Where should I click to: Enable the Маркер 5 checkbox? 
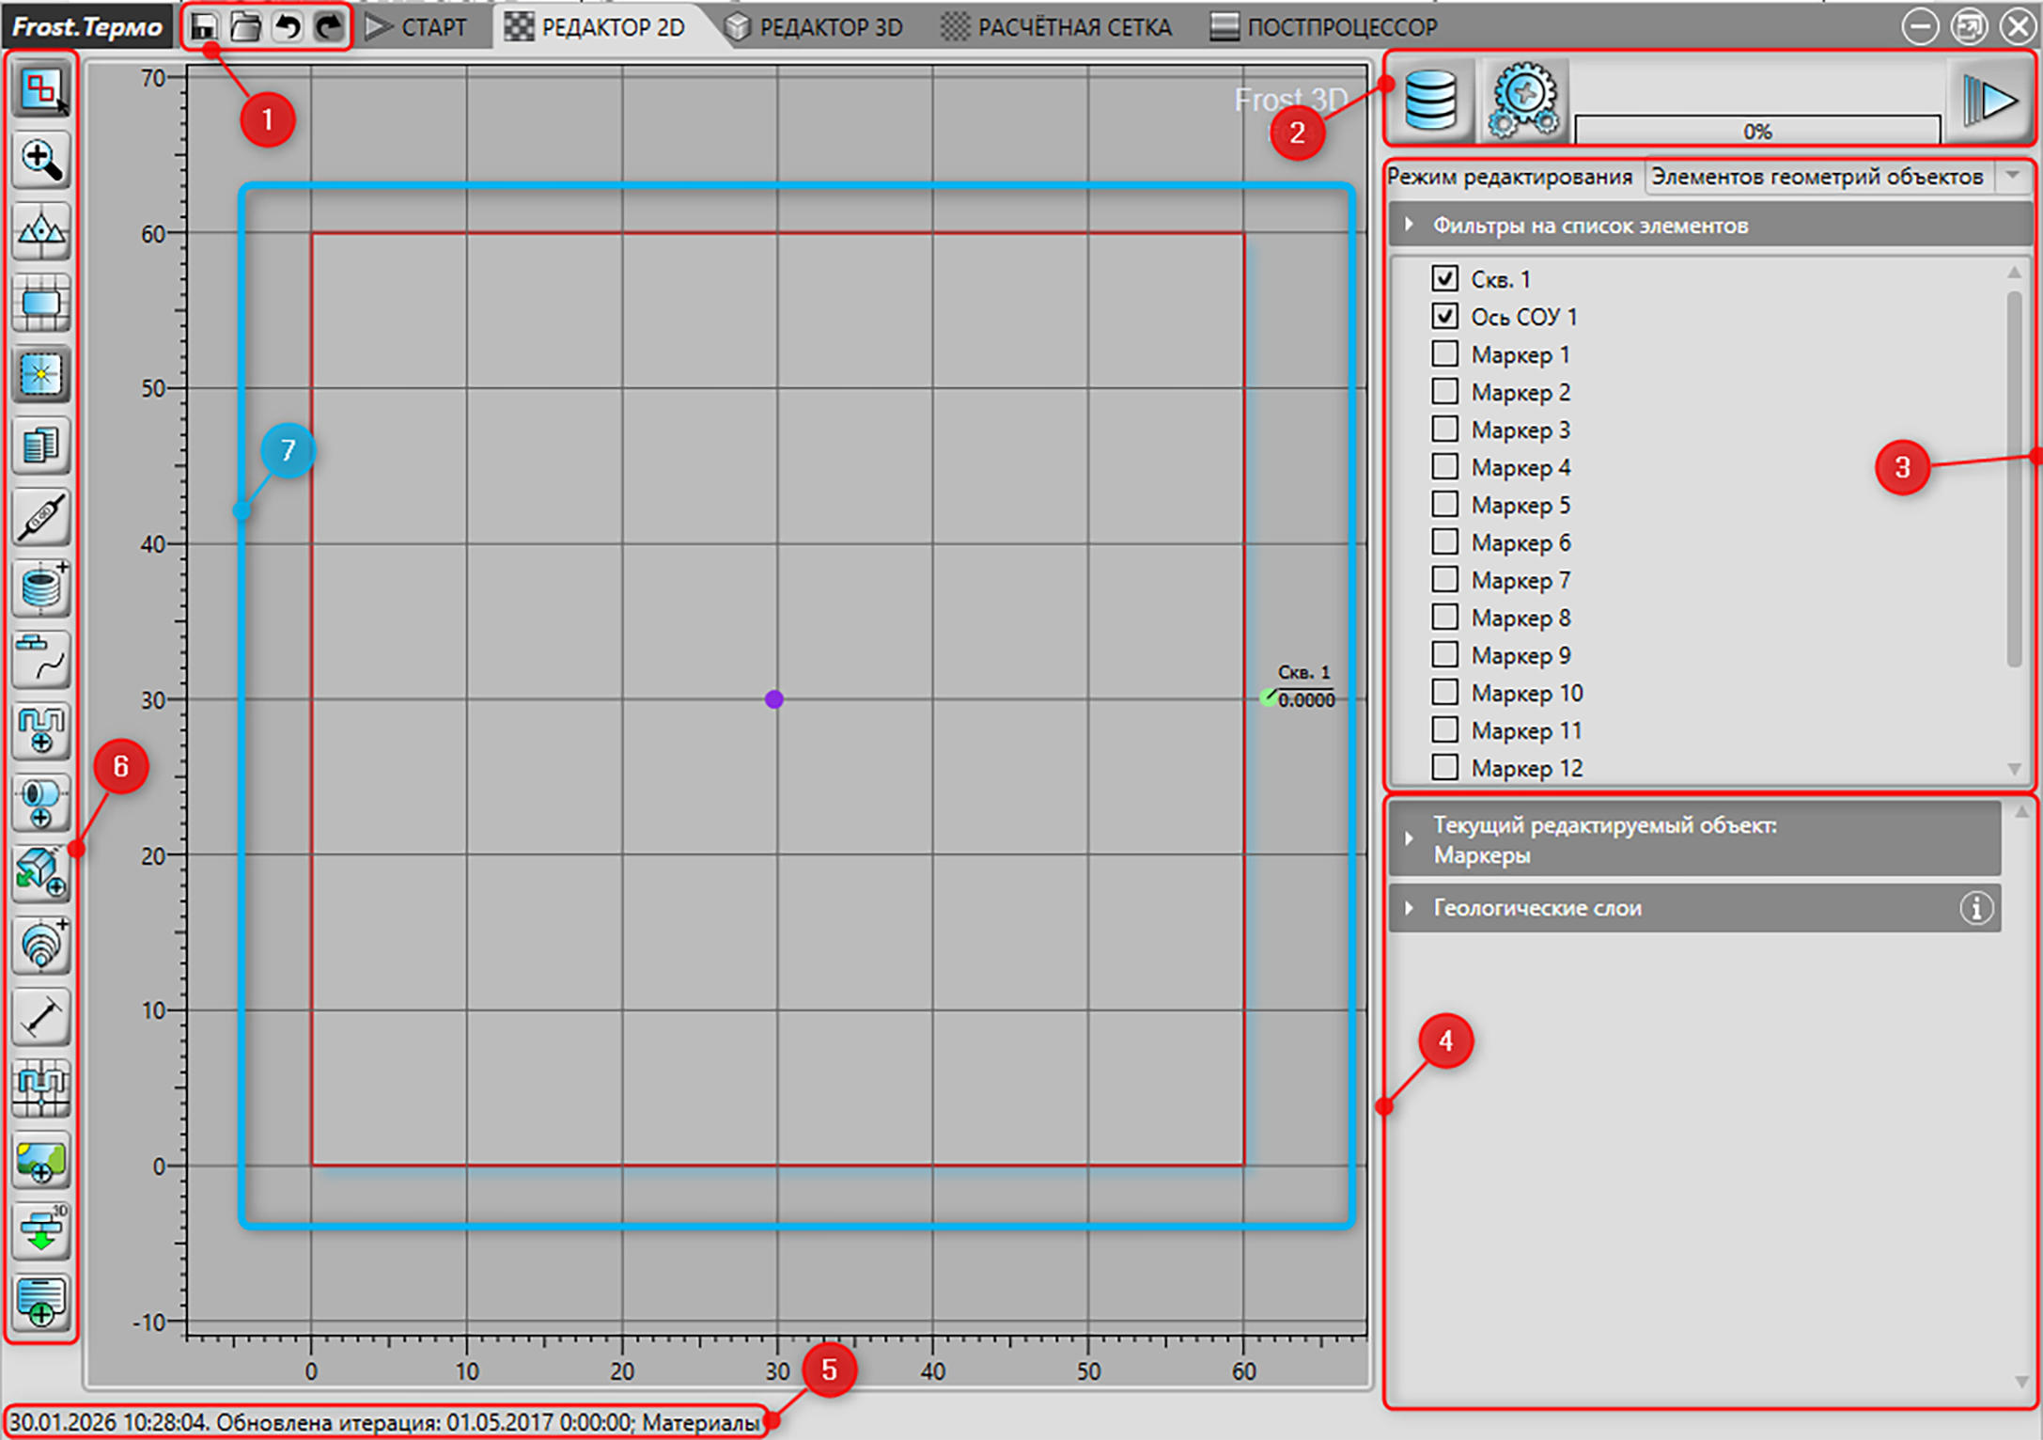pos(1445,504)
